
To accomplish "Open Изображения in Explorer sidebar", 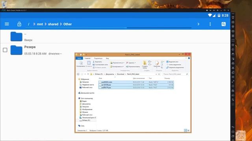I will (x=86, y=110).
